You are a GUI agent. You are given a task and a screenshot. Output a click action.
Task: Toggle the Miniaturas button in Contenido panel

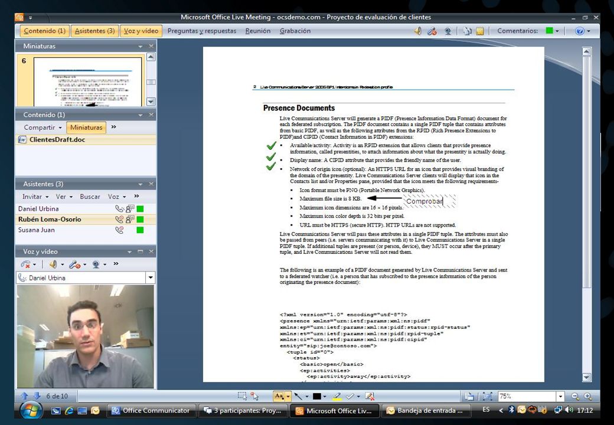coord(86,127)
